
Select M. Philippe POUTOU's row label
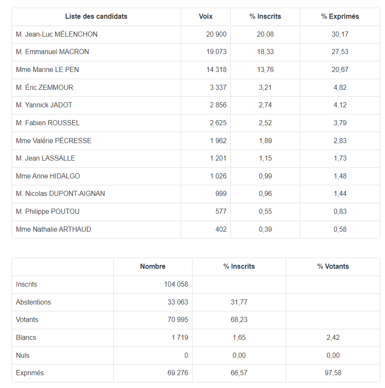[48, 212]
